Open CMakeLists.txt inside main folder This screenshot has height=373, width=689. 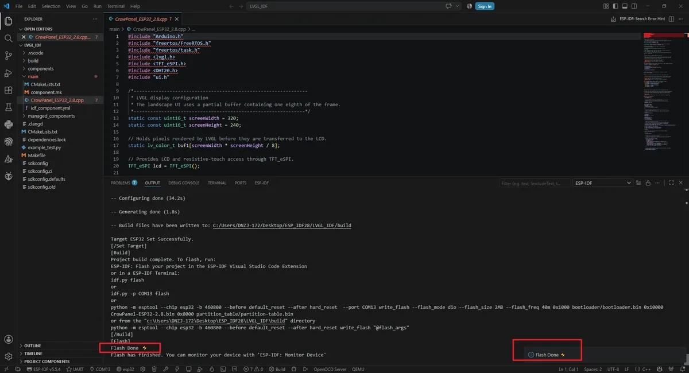click(x=45, y=84)
